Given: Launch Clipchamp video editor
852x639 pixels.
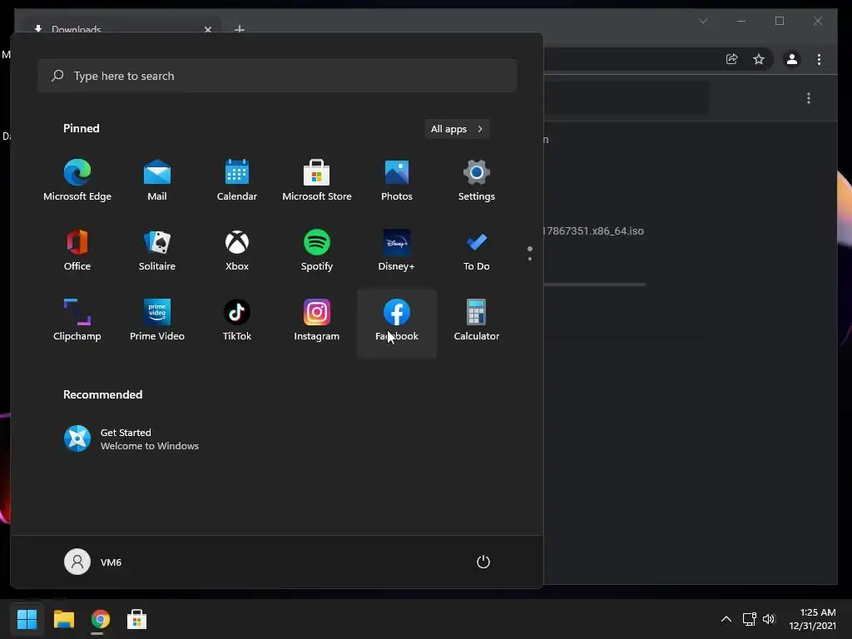Looking at the screenshot, I should [x=77, y=320].
